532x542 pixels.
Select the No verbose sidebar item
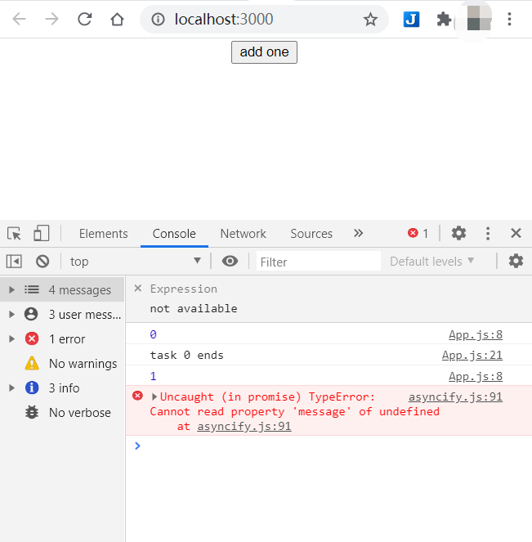click(x=62, y=412)
